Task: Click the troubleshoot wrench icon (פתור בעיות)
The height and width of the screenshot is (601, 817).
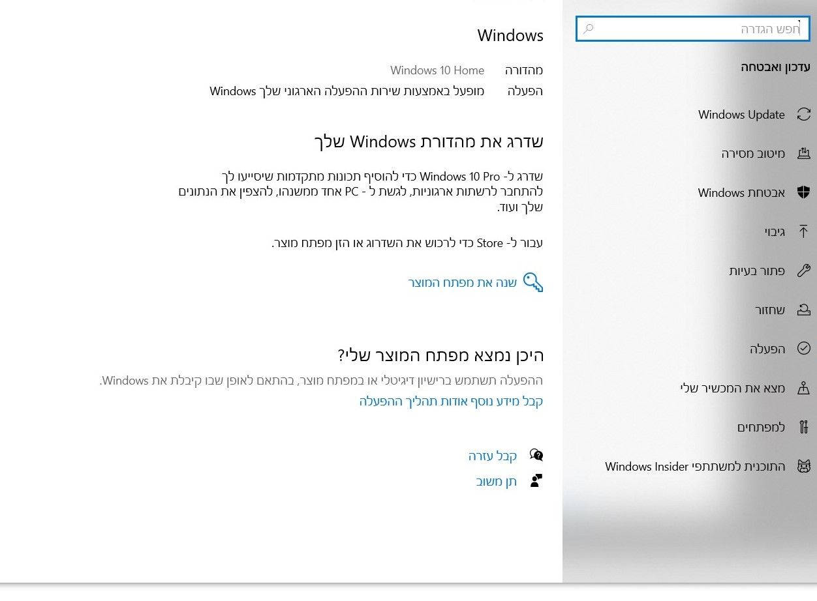Action: pos(803,271)
